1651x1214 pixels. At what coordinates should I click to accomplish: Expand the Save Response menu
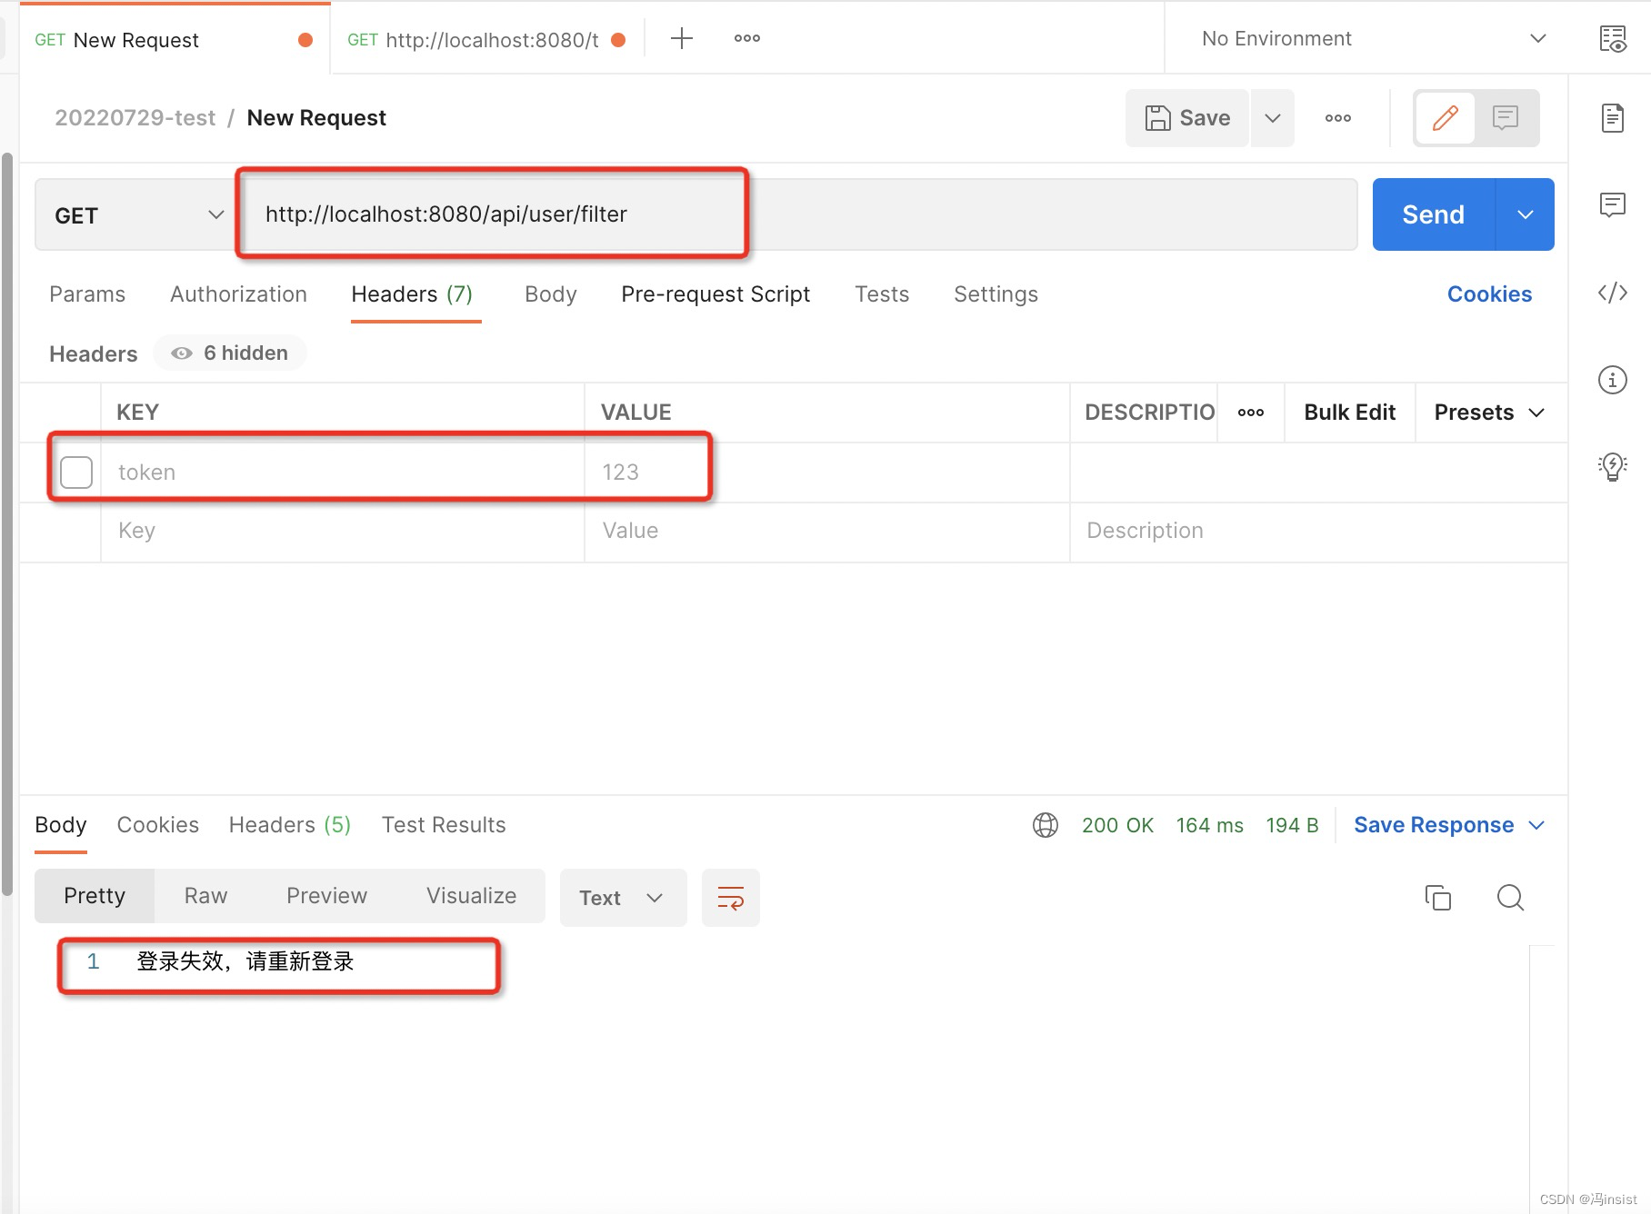coord(1449,825)
